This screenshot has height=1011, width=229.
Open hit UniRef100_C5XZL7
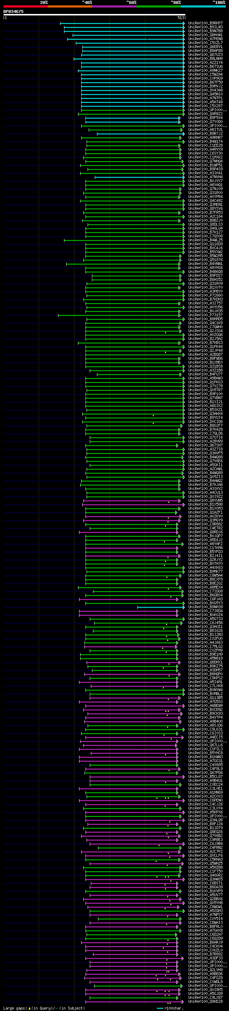tap(205, 43)
